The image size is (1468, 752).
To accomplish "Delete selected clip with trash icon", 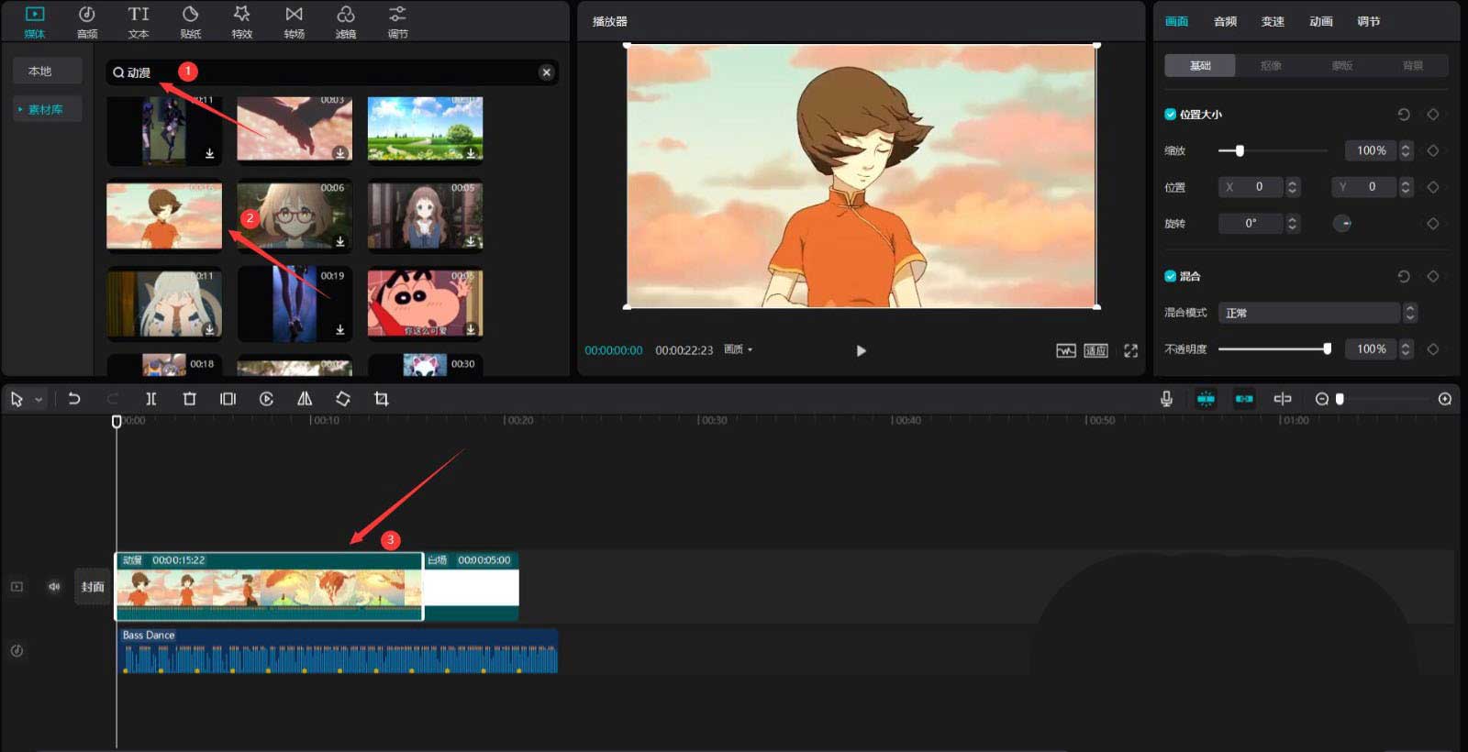I will pyautogui.click(x=189, y=399).
